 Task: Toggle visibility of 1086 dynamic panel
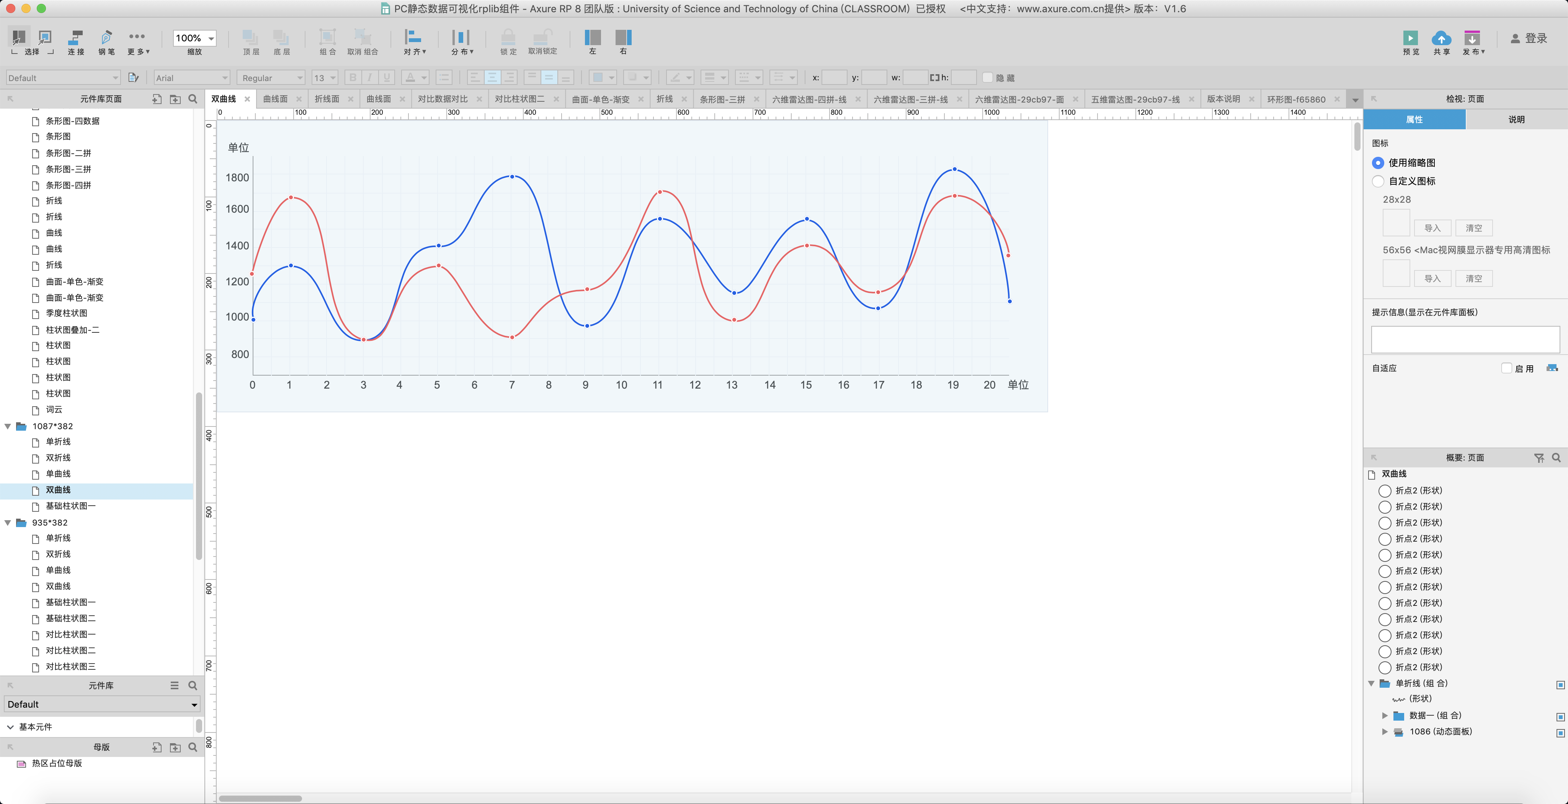[x=1560, y=733]
